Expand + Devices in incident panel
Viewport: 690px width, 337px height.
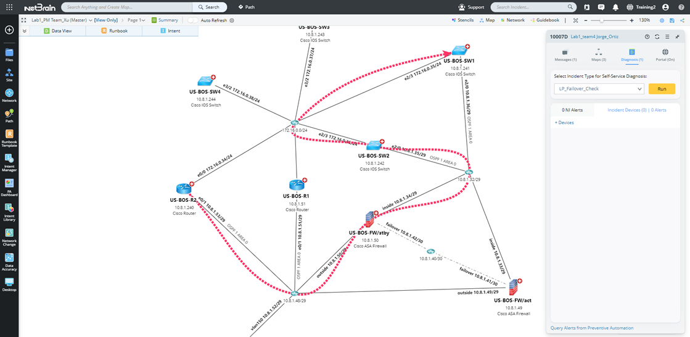tap(564, 122)
